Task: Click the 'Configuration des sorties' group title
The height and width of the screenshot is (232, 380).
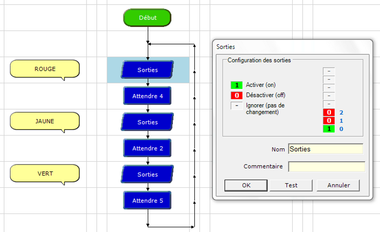Action: tap(259, 60)
